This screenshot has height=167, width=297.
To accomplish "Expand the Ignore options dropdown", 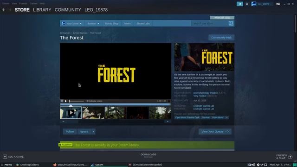I will tap(94, 132).
